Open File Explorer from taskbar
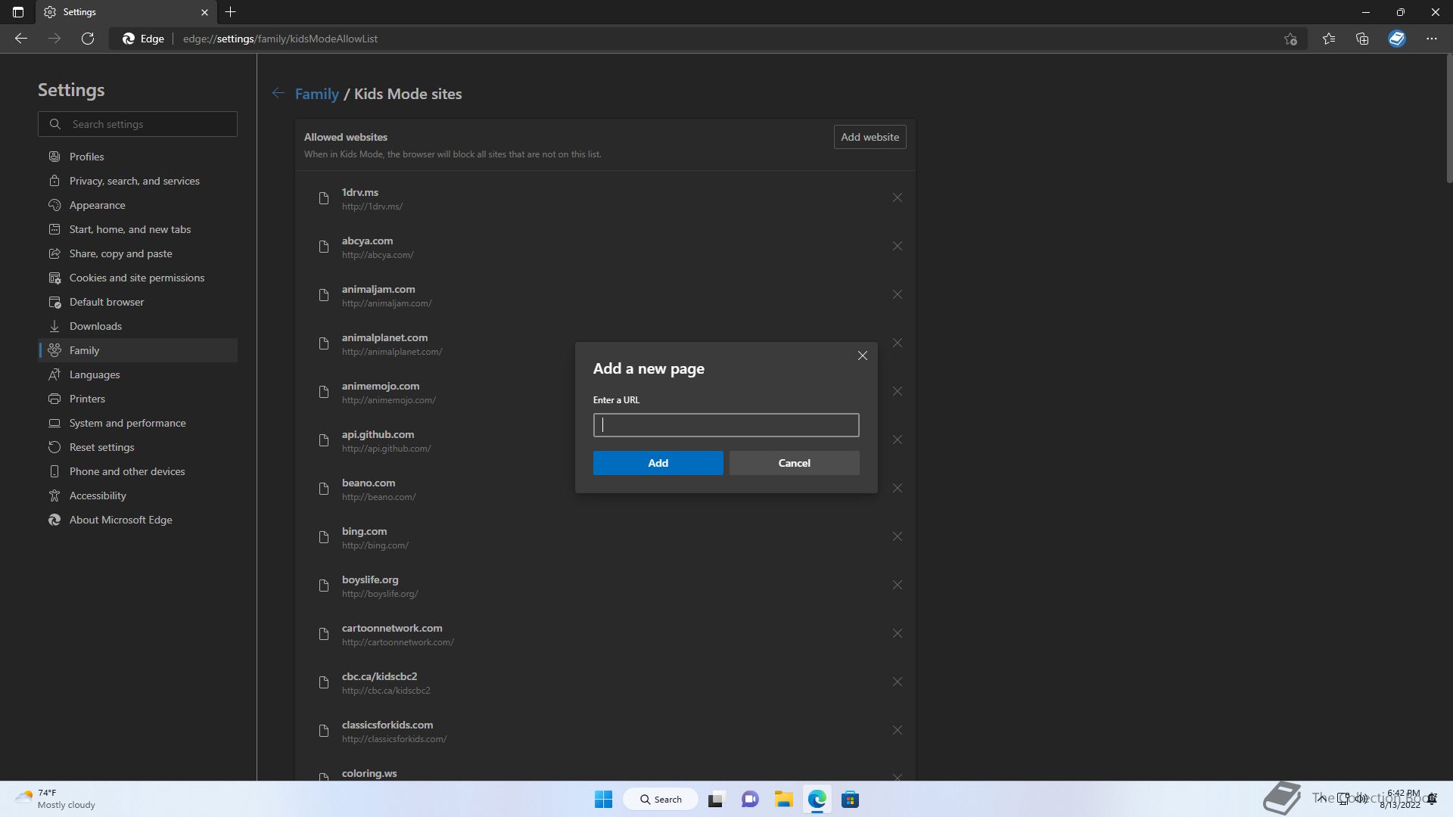Image resolution: width=1453 pixels, height=817 pixels. tap(783, 800)
